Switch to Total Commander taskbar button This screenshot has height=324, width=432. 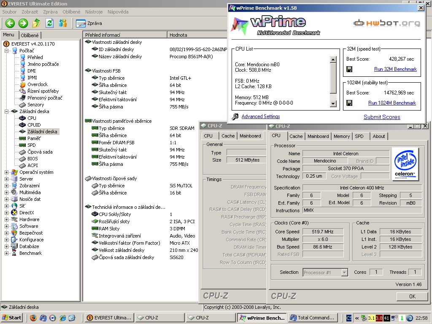click(x=313, y=318)
